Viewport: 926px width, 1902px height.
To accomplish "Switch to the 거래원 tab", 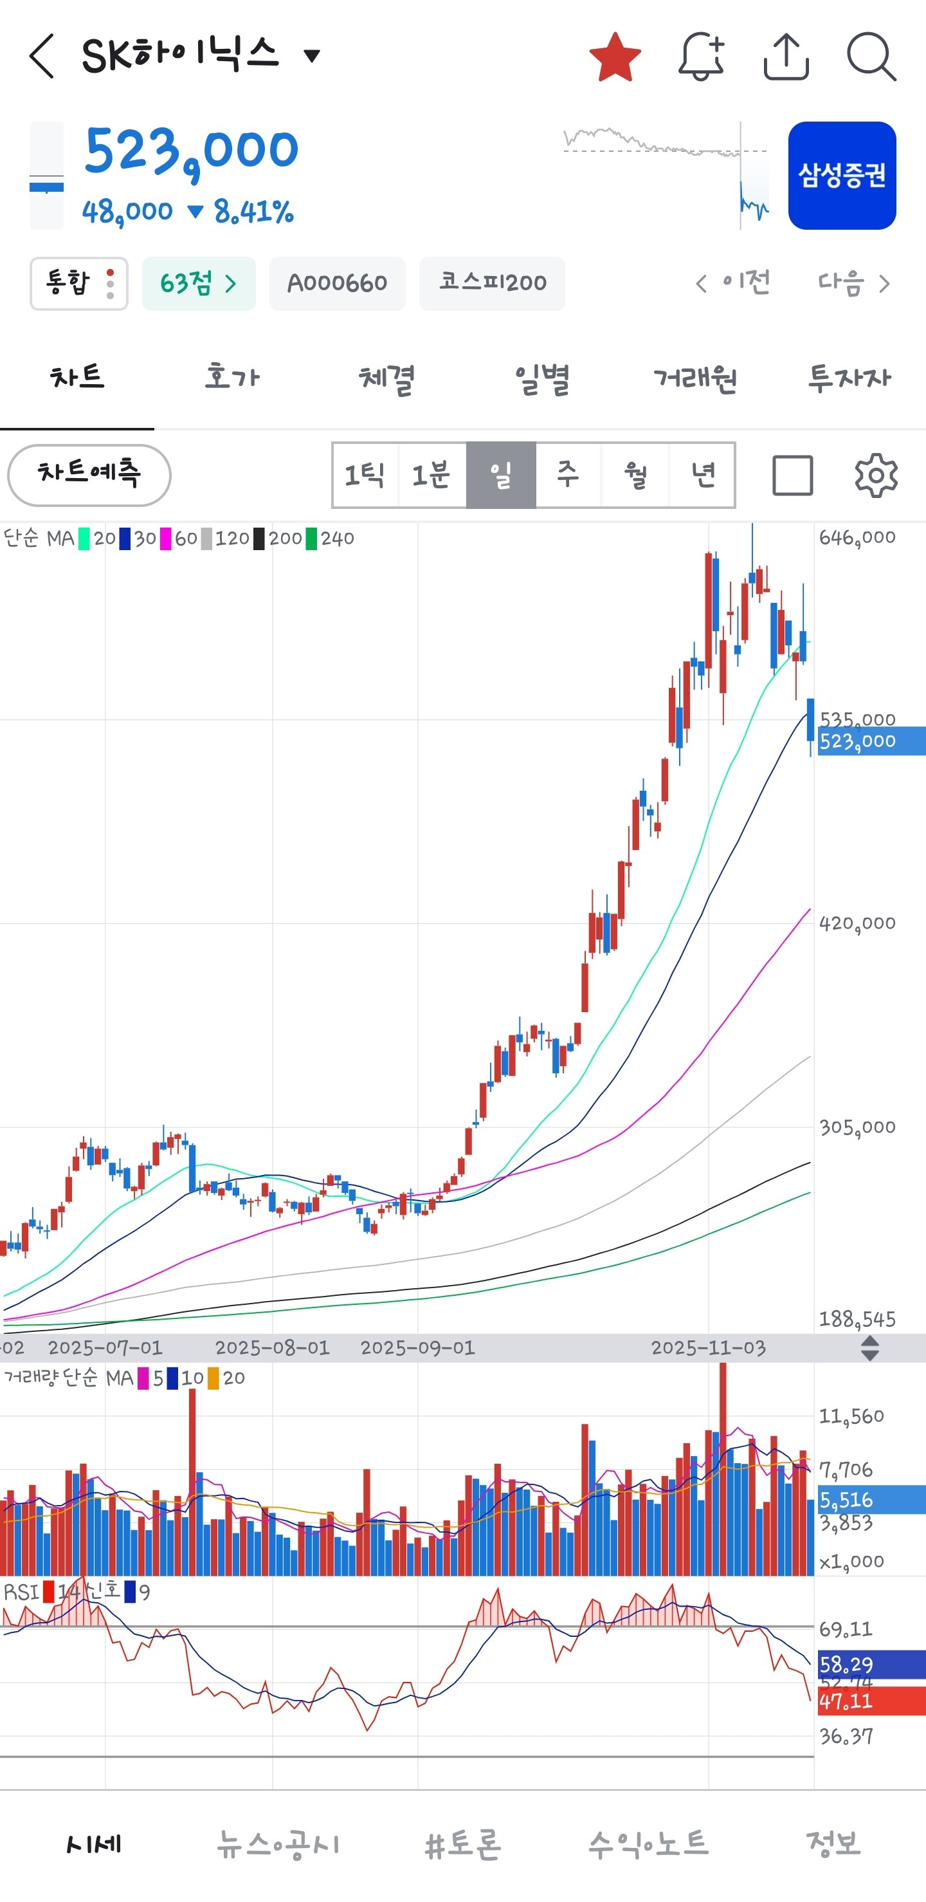I will coord(695,378).
